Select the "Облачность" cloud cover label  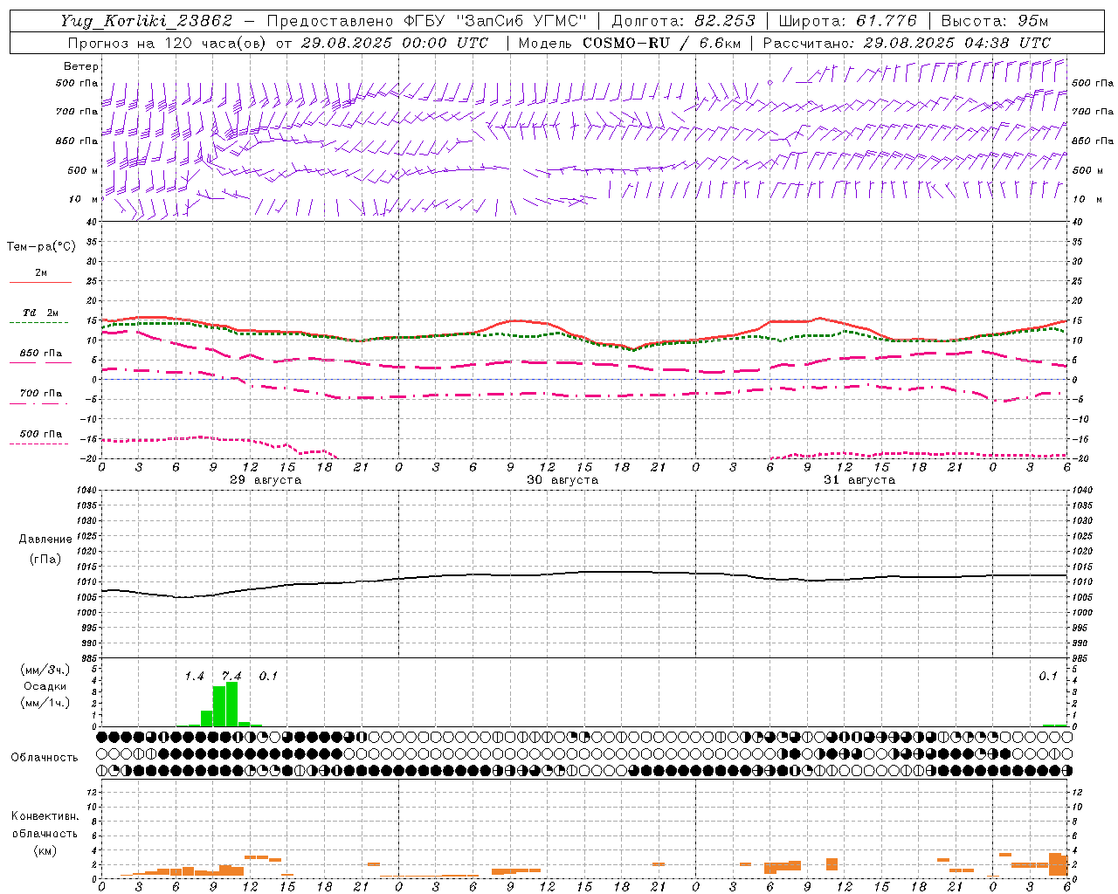click(44, 757)
